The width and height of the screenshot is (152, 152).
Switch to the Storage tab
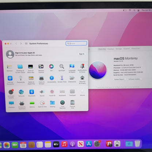[119, 49]
